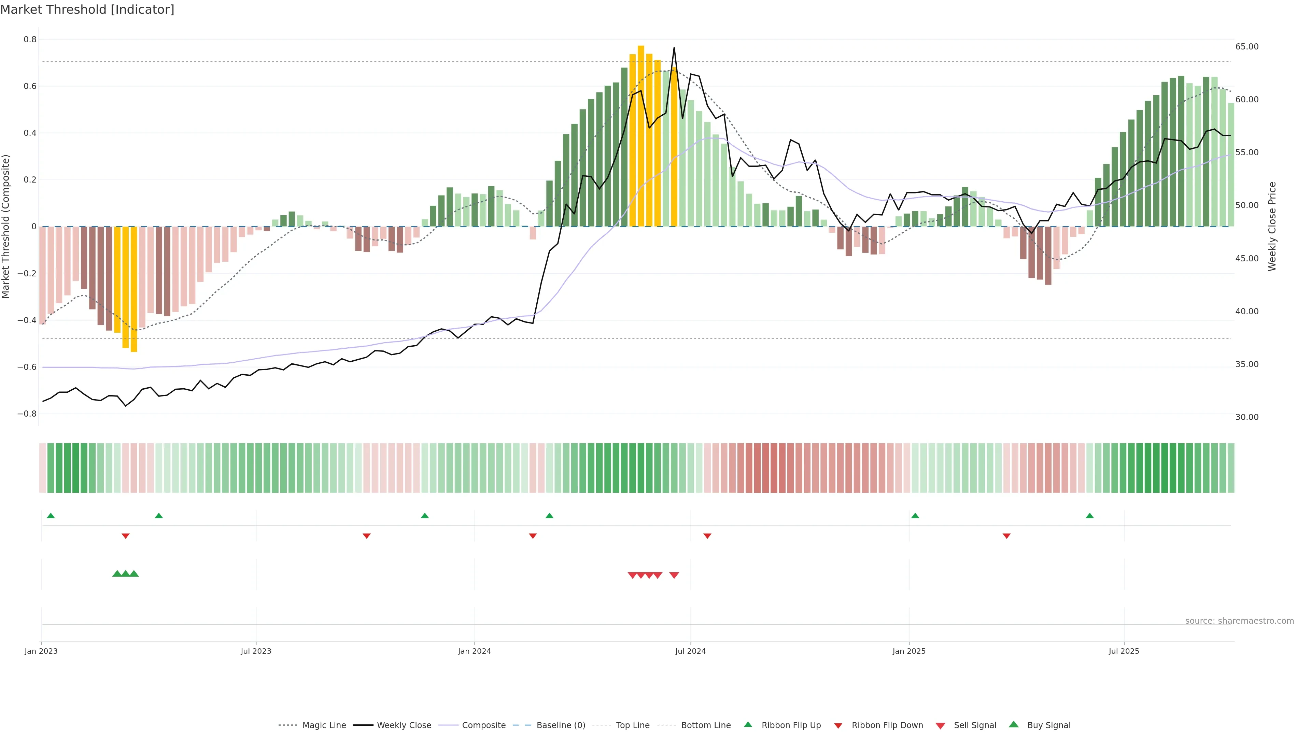Click Ribbon Flip Up legend marker icon
The width and height of the screenshot is (1311, 737).
click(x=748, y=724)
